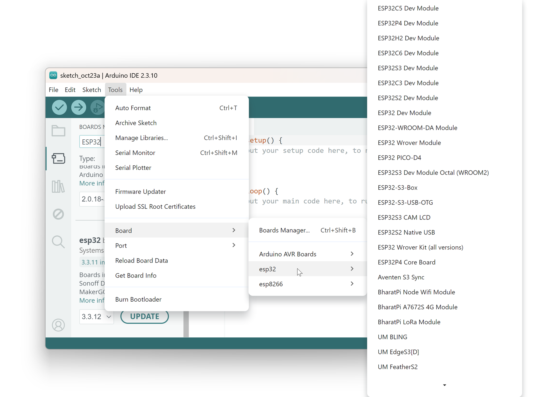551x397 pixels.
Task: Select ESP32S3 CAM LCD board
Action: point(444,218)
